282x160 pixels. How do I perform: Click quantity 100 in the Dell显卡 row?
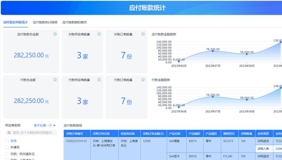(x=247, y=156)
